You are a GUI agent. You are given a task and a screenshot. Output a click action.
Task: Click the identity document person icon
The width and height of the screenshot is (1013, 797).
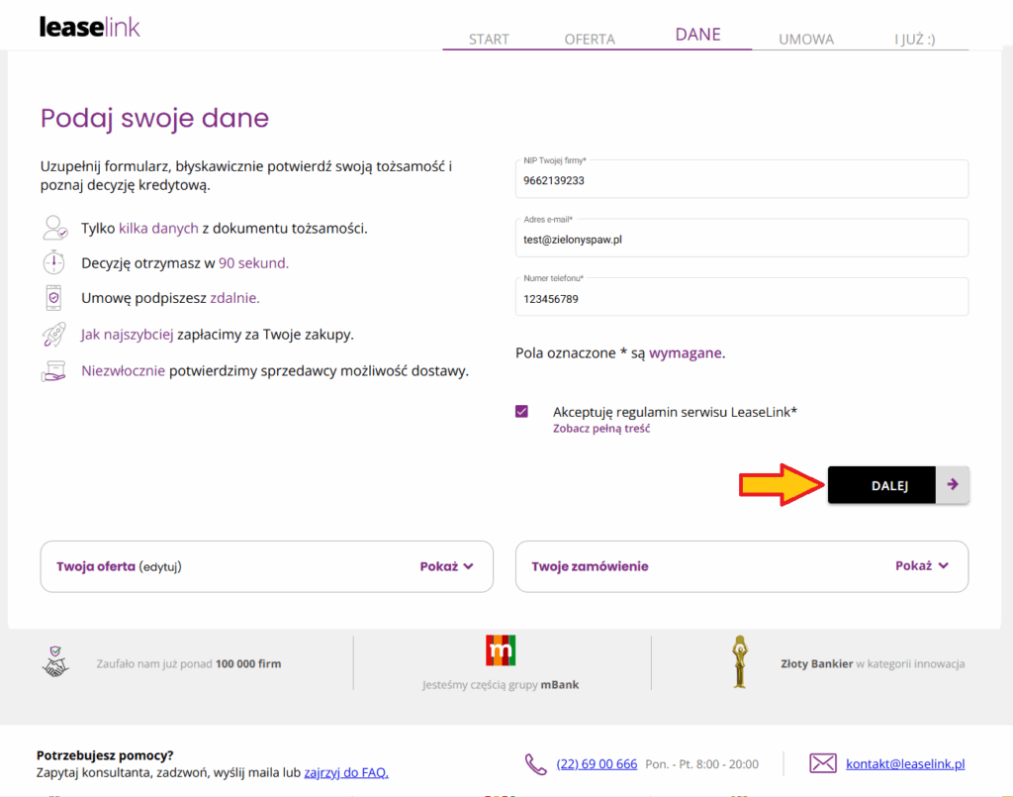[53, 229]
